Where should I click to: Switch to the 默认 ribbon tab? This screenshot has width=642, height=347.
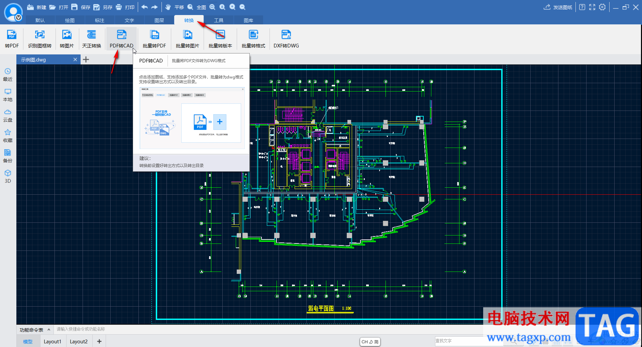click(x=40, y=20)
